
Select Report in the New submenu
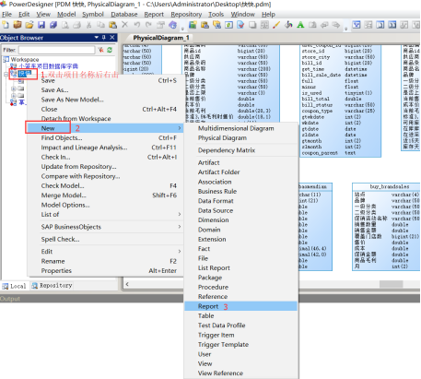[240, 306]
